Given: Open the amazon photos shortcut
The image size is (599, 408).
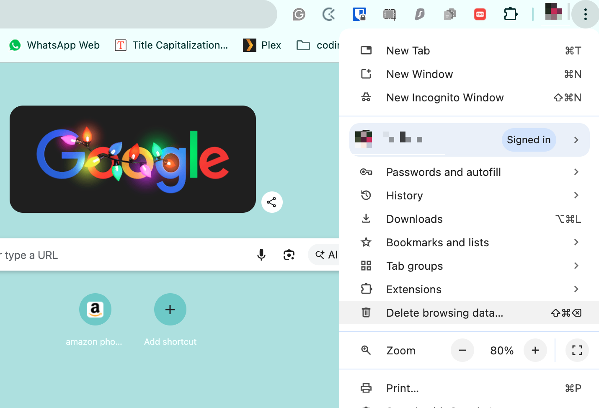Looking at the screenshot, I should pyautogui.click(x=95, y=309).
